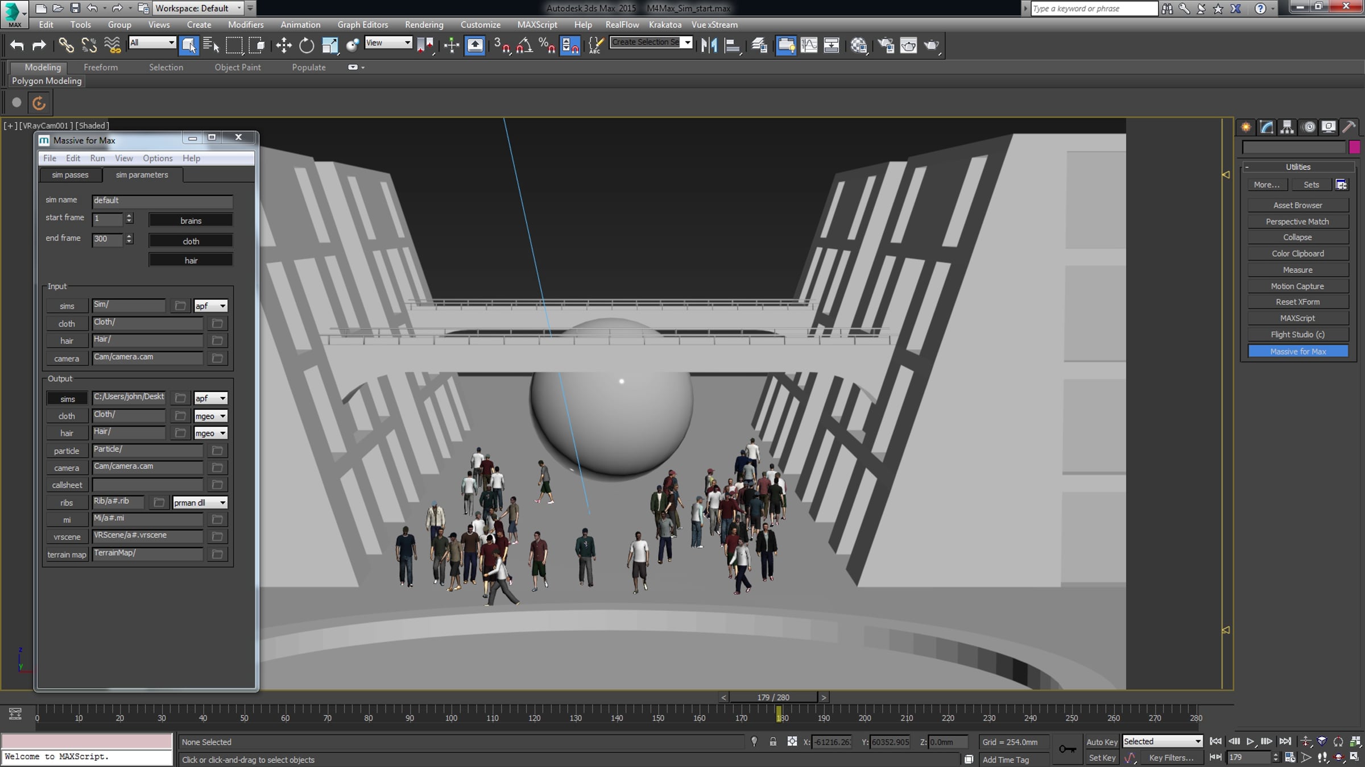Activate the Select and Scale tool

click(330, 45)
